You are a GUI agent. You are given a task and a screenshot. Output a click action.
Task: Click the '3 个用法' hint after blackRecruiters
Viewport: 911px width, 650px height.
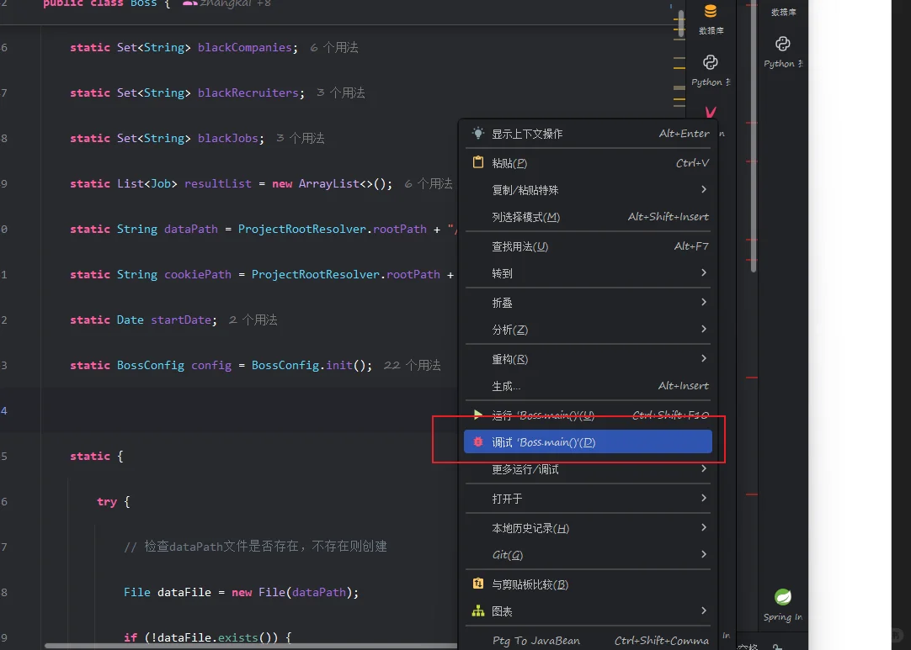pyautogui.click(x=341, y=92)
